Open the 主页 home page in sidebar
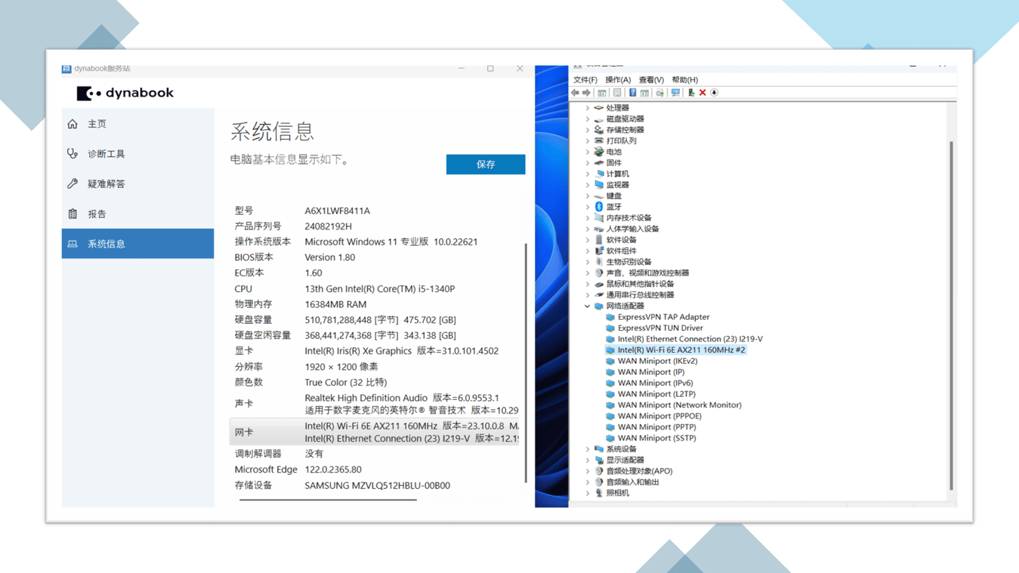 pos(97,124)
